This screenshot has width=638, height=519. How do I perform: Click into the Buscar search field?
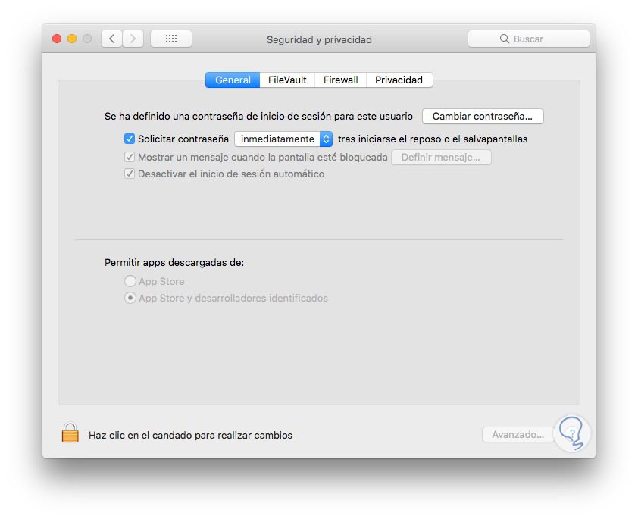tap(529, 39)
